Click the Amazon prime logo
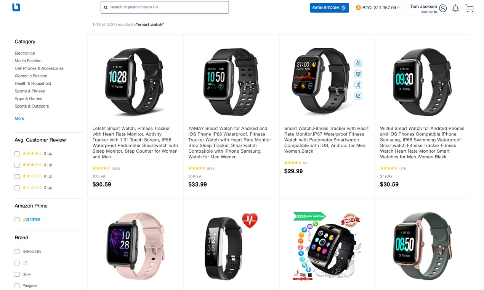 [31, 219]
